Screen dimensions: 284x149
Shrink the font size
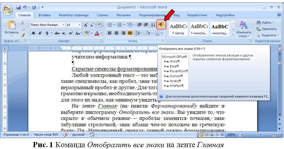[x=92, y=25]
